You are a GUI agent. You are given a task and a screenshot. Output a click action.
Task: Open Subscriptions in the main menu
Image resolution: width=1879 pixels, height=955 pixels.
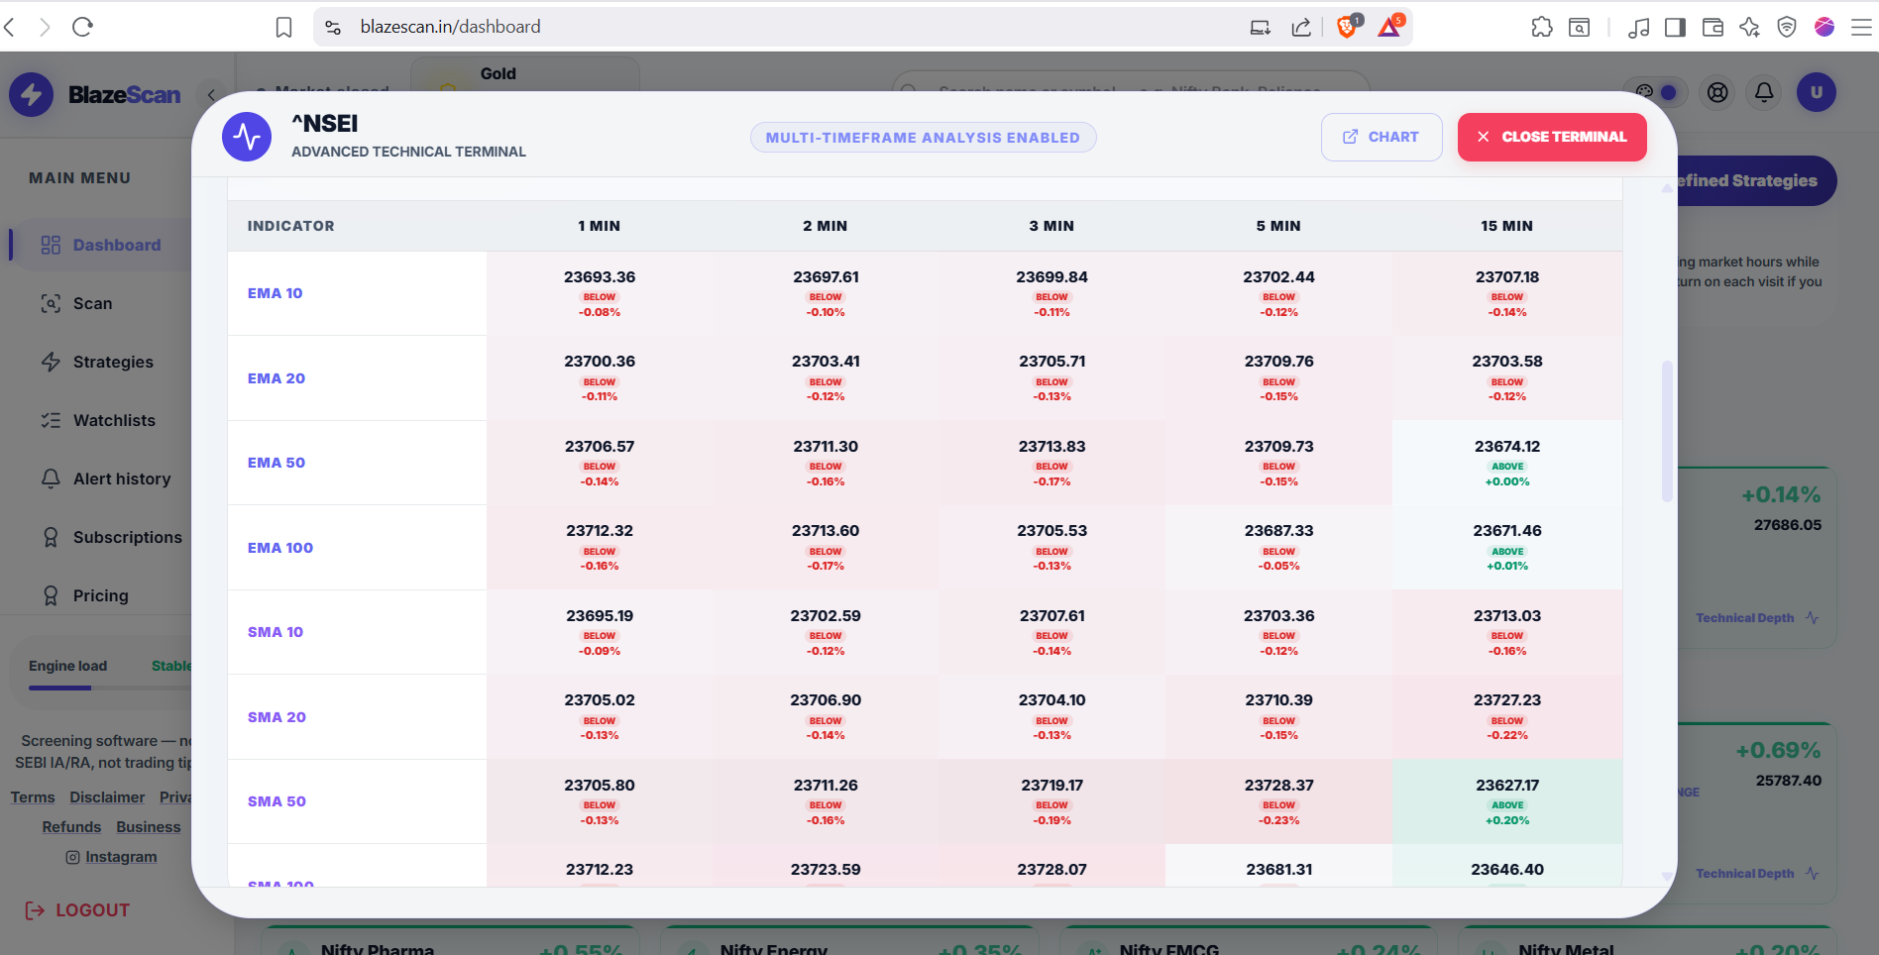coord(112,537)
